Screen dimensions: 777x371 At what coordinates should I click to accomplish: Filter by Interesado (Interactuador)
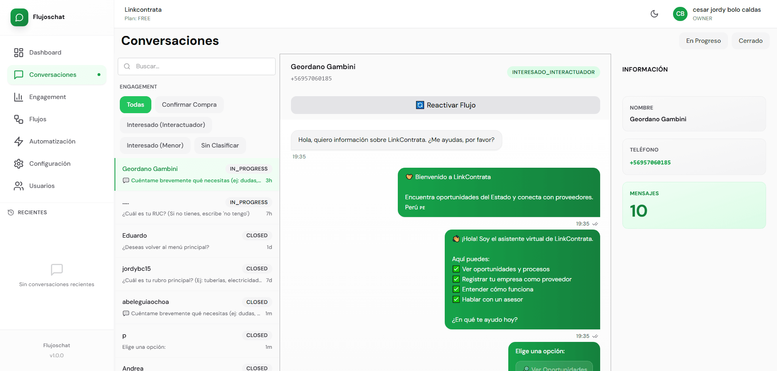[x=166, y=125]
